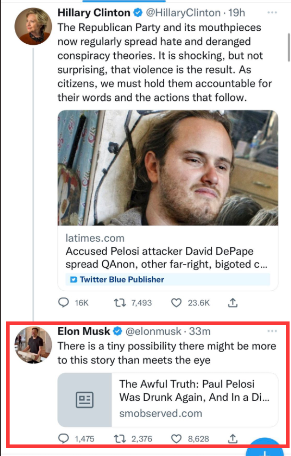Open more options on Hillary Clinton's tweet

pos(272,12)
